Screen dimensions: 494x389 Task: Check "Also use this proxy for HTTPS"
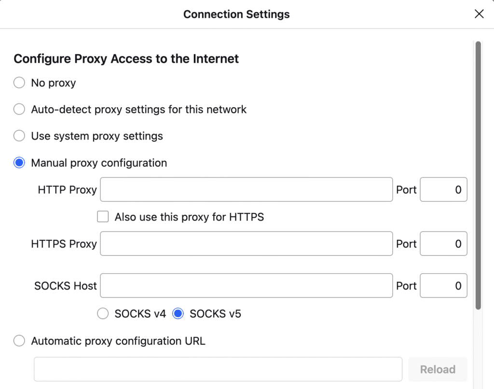point(103,217)
